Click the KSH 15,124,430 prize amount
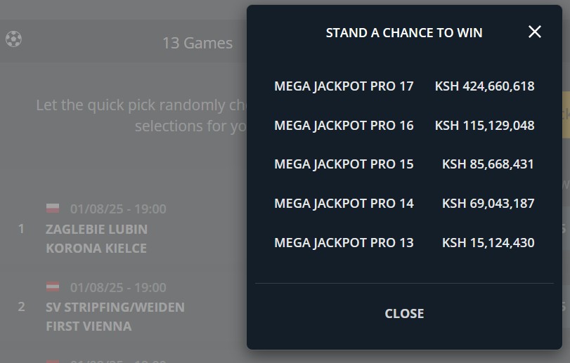 [488, 243]
